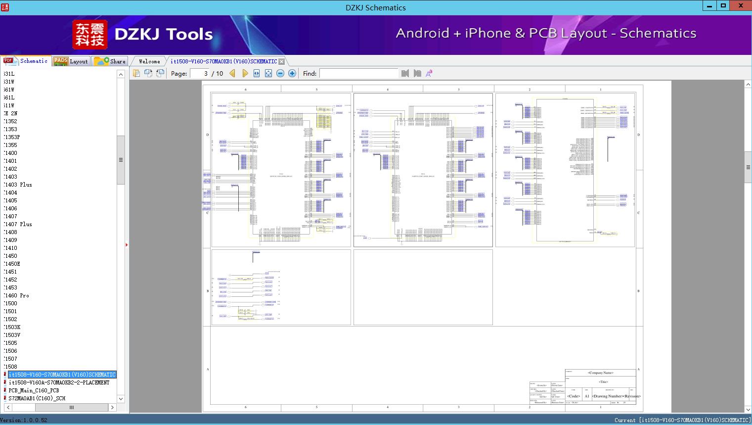
Task: Toggle match case search icon
Action: pyautogui.click(x=429, y=73)
